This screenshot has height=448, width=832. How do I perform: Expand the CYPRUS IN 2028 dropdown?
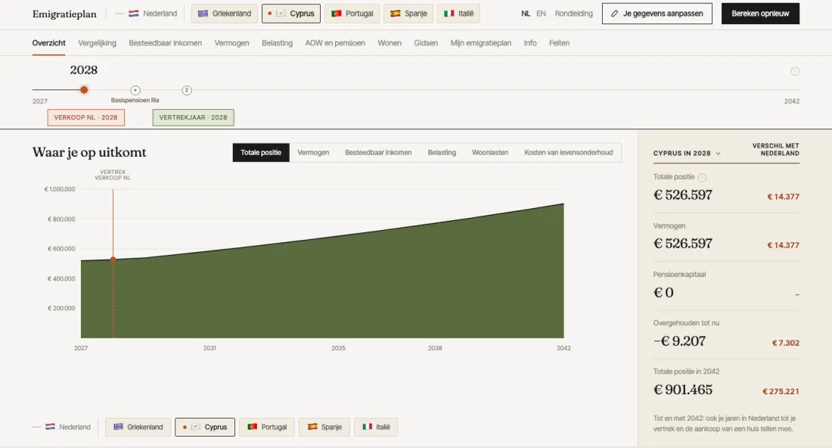tap(687, 153)
